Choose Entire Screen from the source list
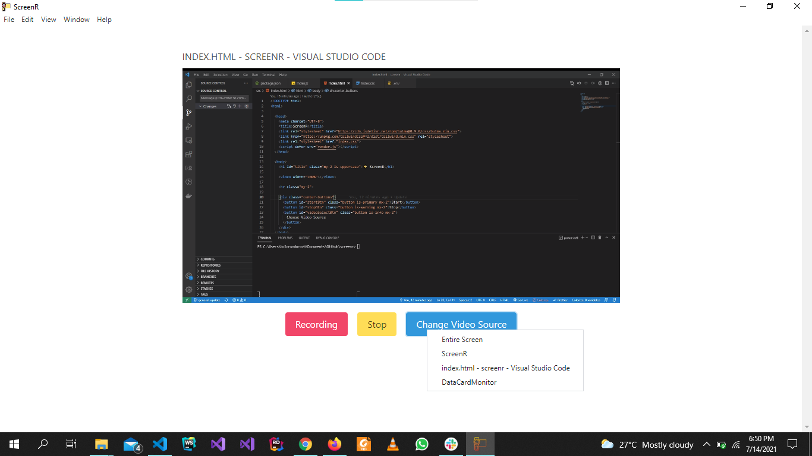Screen dimensions: 812x456 coord(505,340)
